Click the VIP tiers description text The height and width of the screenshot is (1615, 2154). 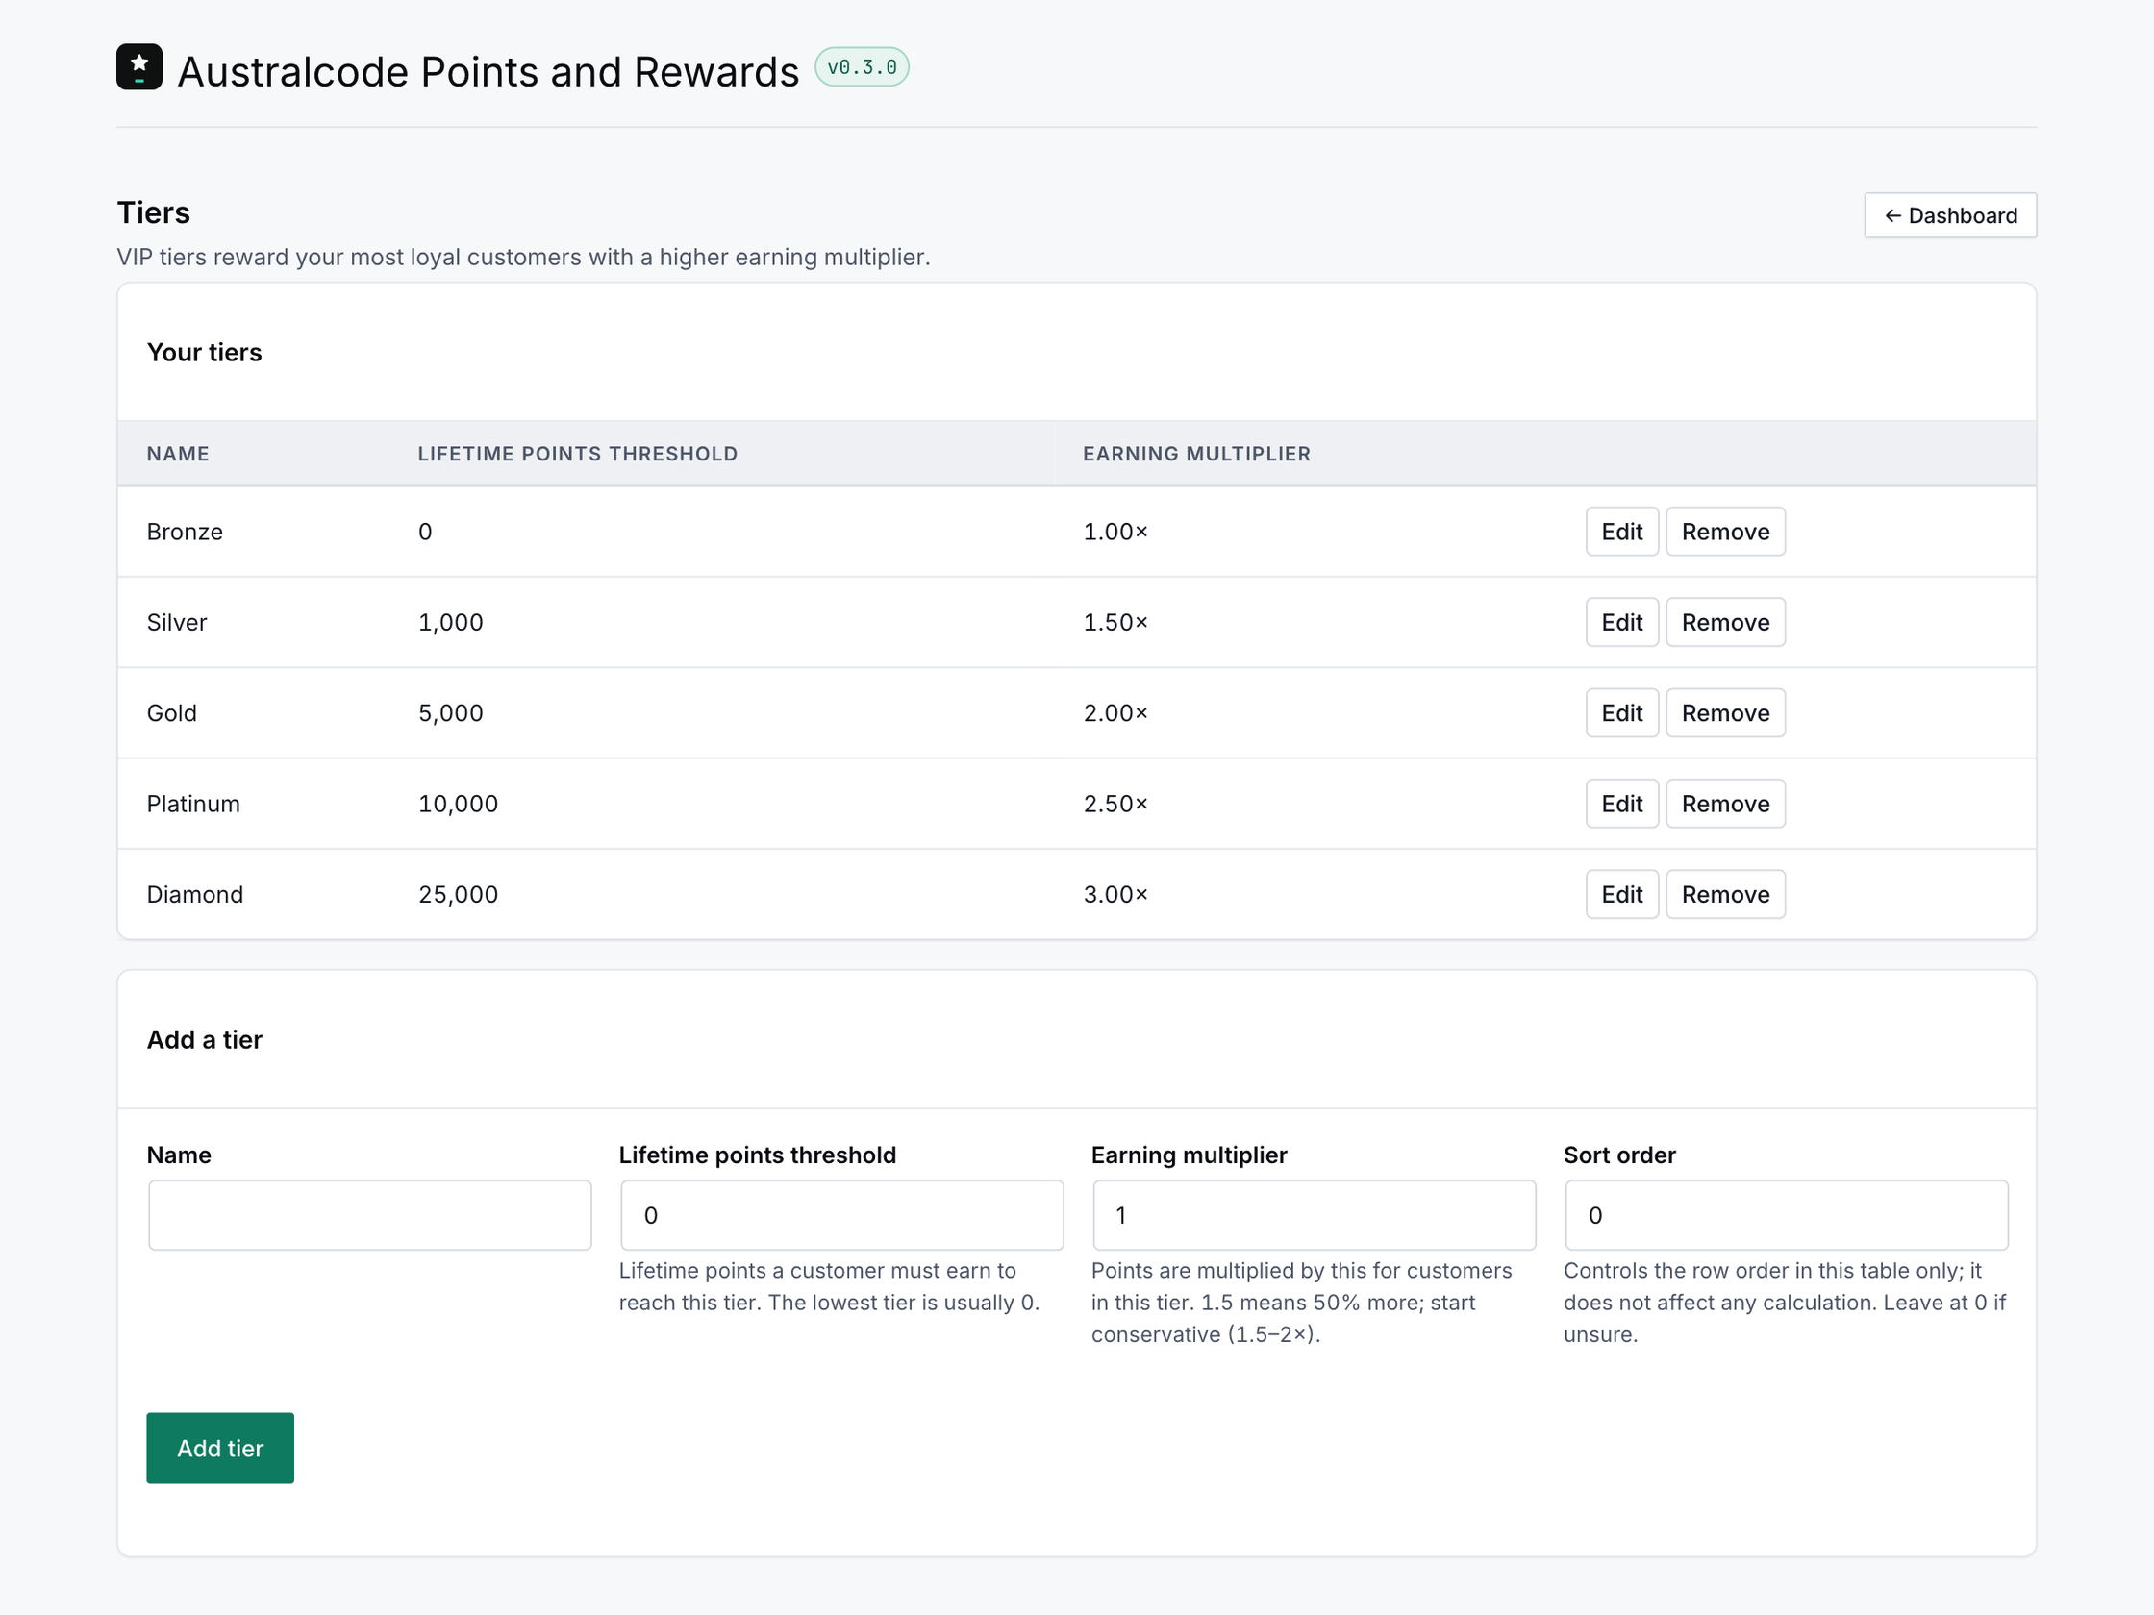coord(524,257)
